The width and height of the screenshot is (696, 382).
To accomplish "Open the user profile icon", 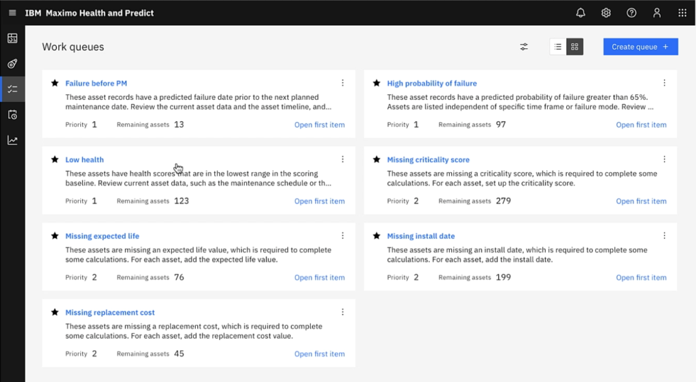I will click(657, 13).
